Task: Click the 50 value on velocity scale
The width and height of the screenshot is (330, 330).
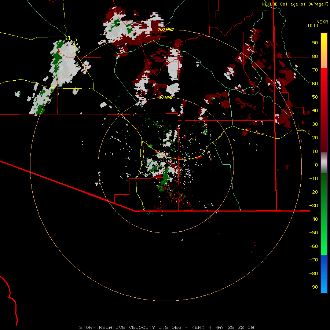Action: point(315,97)
